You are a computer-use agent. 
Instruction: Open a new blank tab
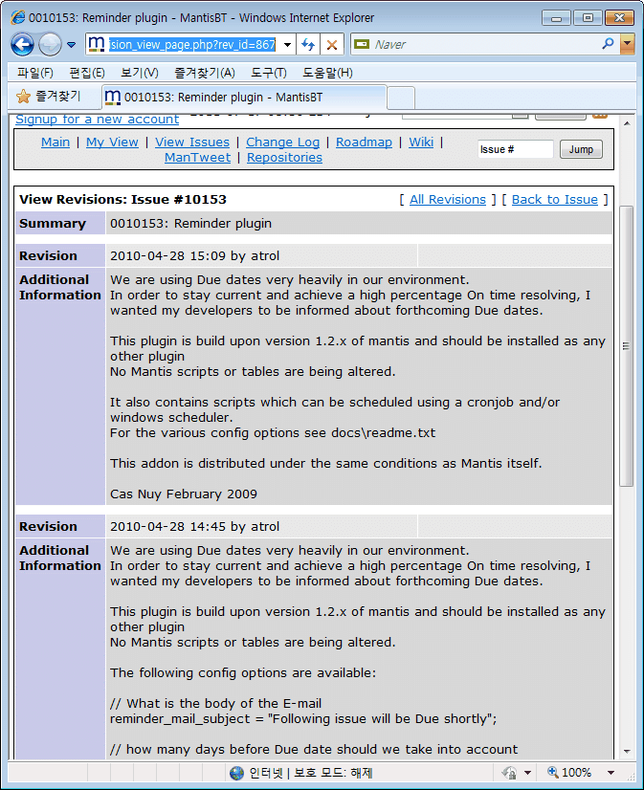click(x=401, y=98)
